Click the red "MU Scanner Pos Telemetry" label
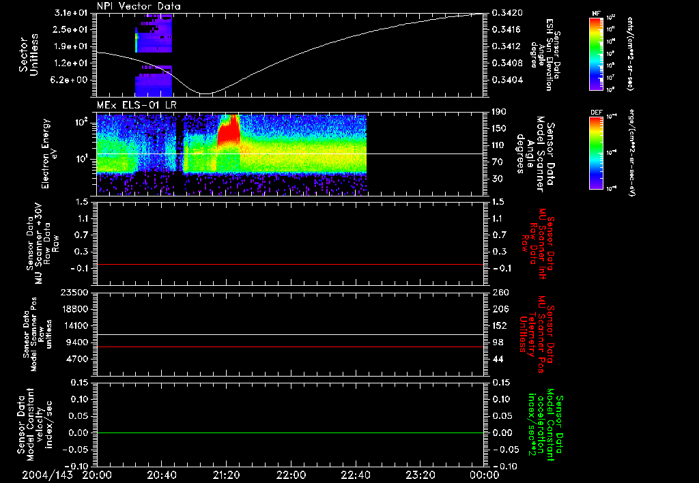This screenshot has width=699, height=483. 537,334
